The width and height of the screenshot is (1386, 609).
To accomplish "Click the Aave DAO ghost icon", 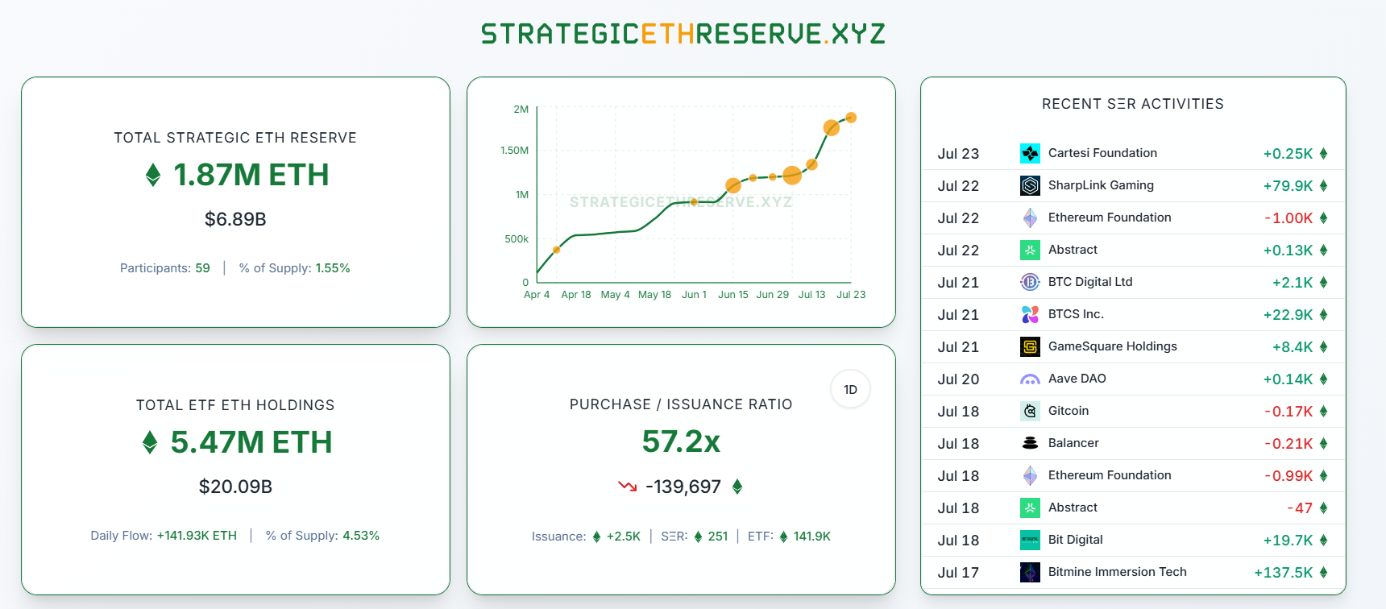I will [1029, 378].
